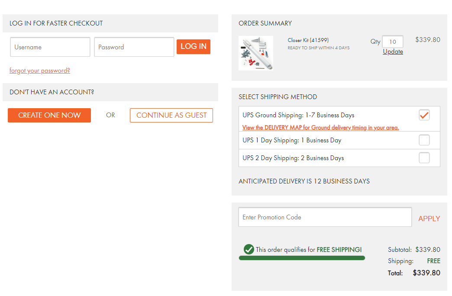Choose CONTINUE AS GUEST
452x296 pixels.
(x=171, y=115)
